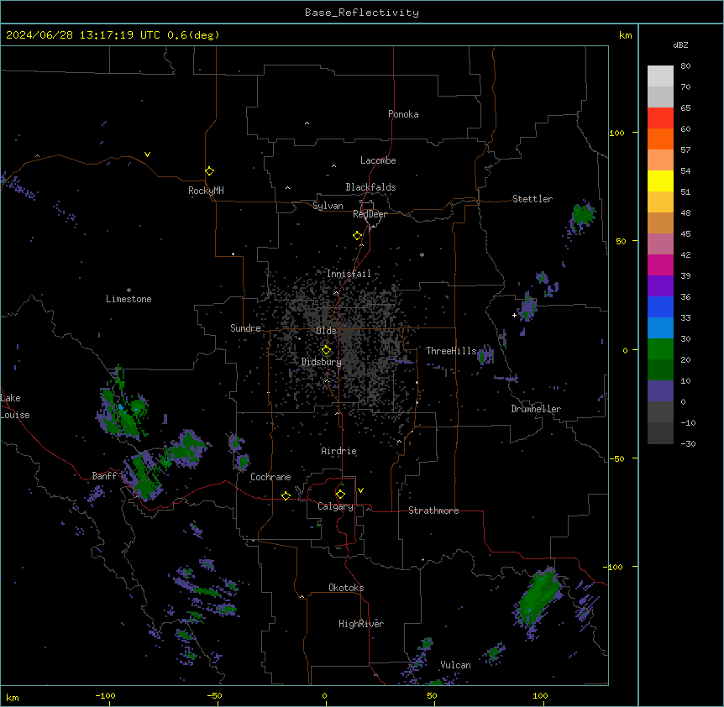Select the Lacombe label
724x707 pixels.
(378, 160)
